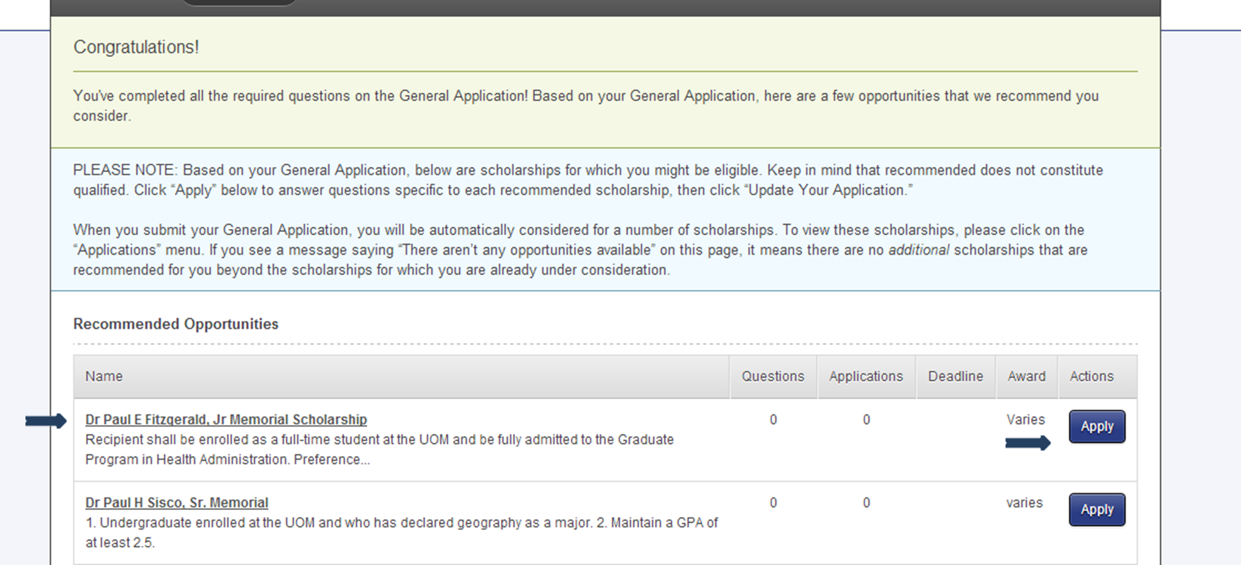
Task: Sort the table by Name column
Action: tap(104, 376)
